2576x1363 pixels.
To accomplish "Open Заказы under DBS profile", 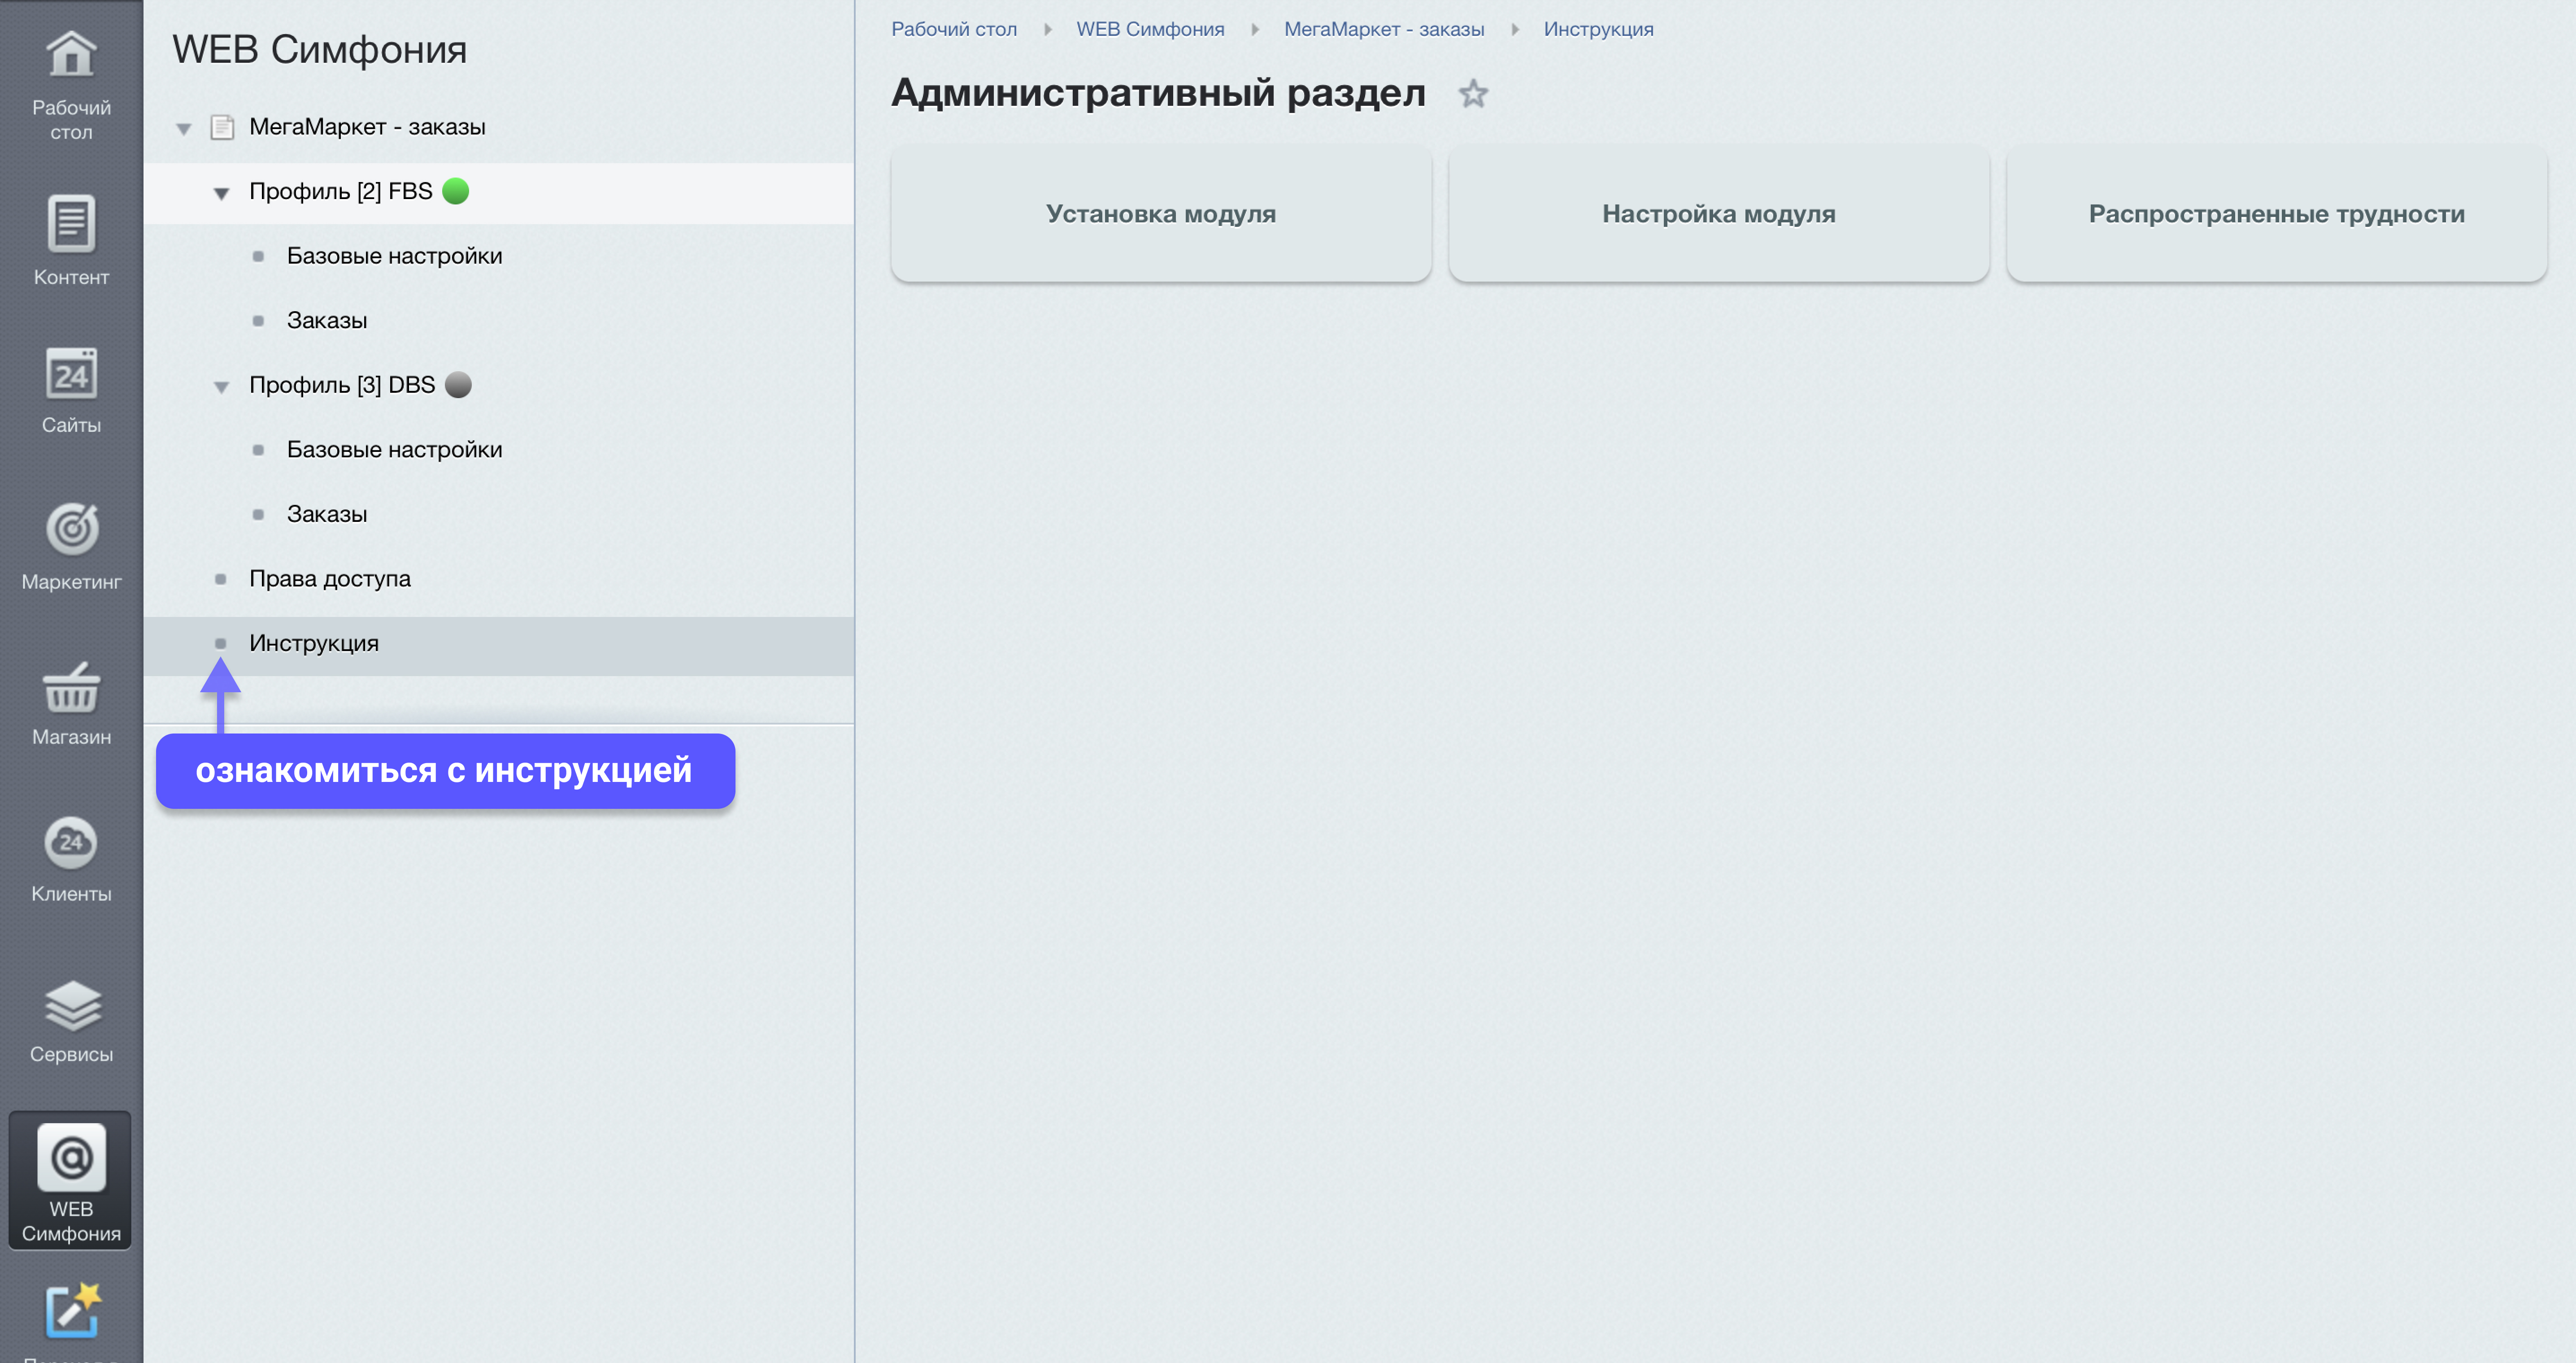I will (x=327, y=514).
